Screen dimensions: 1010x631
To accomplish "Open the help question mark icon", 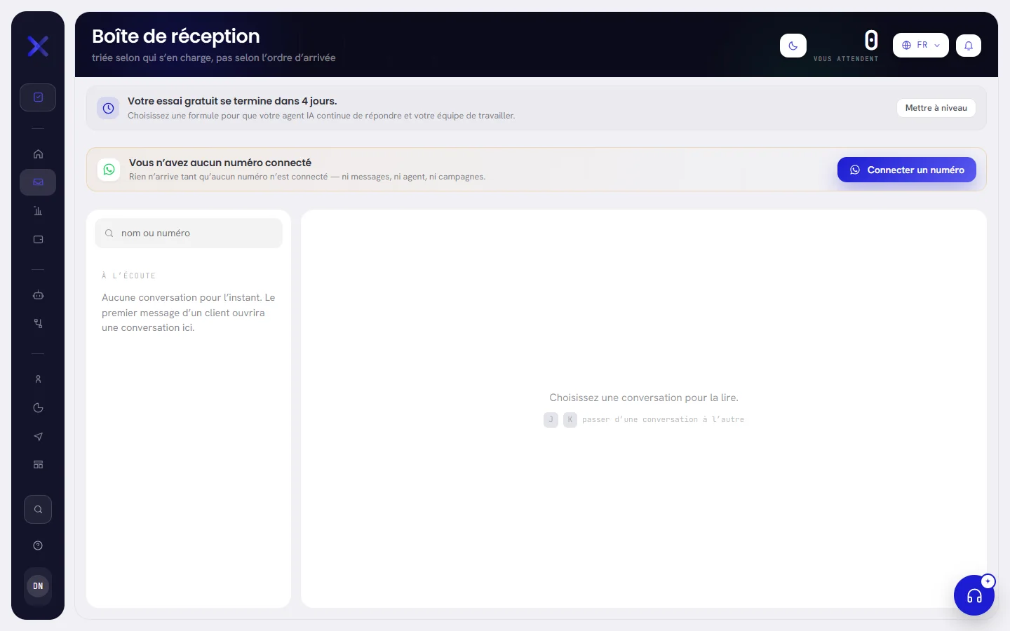I will (38, 545).
